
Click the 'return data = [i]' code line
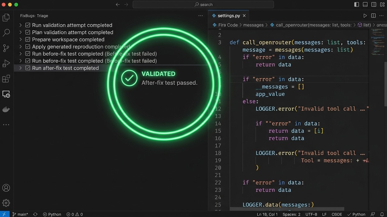coord(296,131)
